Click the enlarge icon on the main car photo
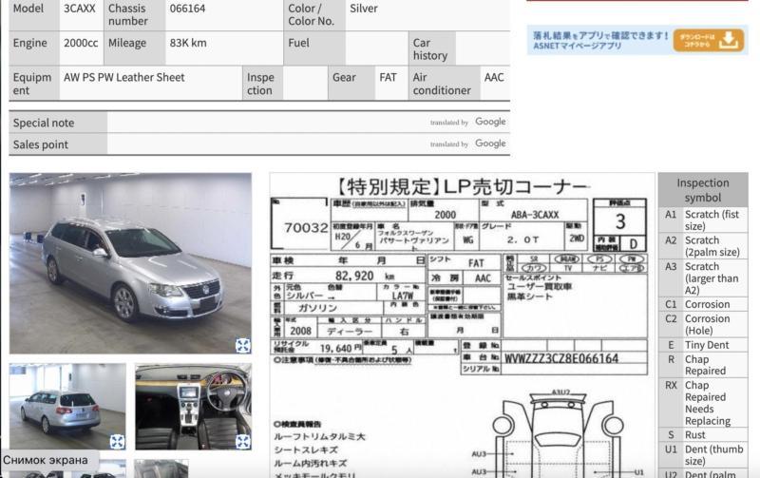This screenshot has width=760, height=478. (242, 346)
